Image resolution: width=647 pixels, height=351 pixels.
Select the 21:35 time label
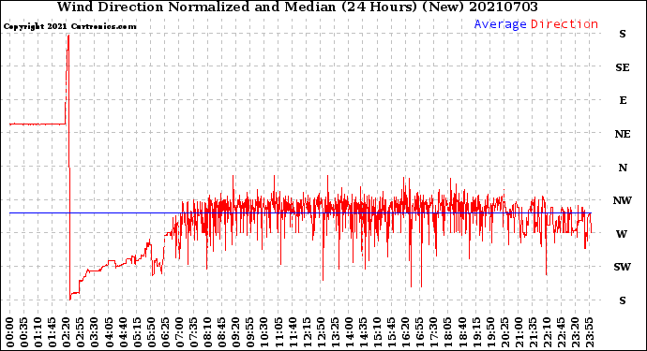click(533, 333)
